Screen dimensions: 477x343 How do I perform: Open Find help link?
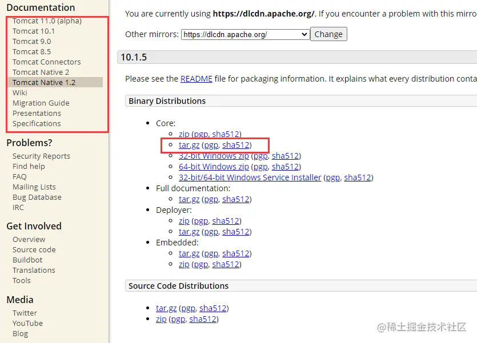point(29,167)
